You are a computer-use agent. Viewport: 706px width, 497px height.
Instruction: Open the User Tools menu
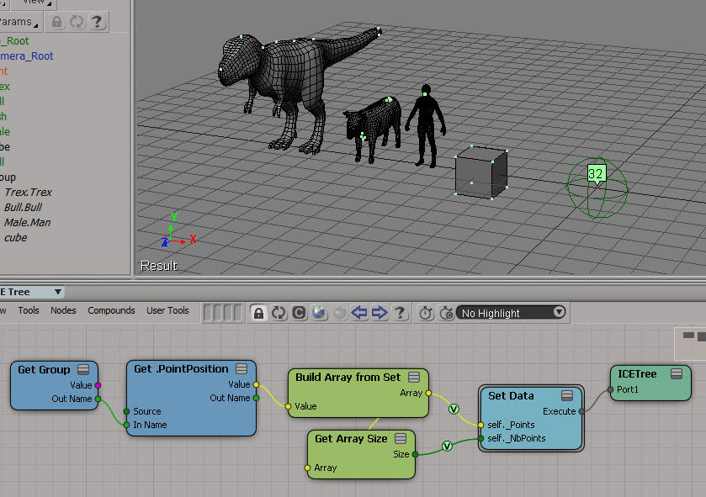point(167,310)
